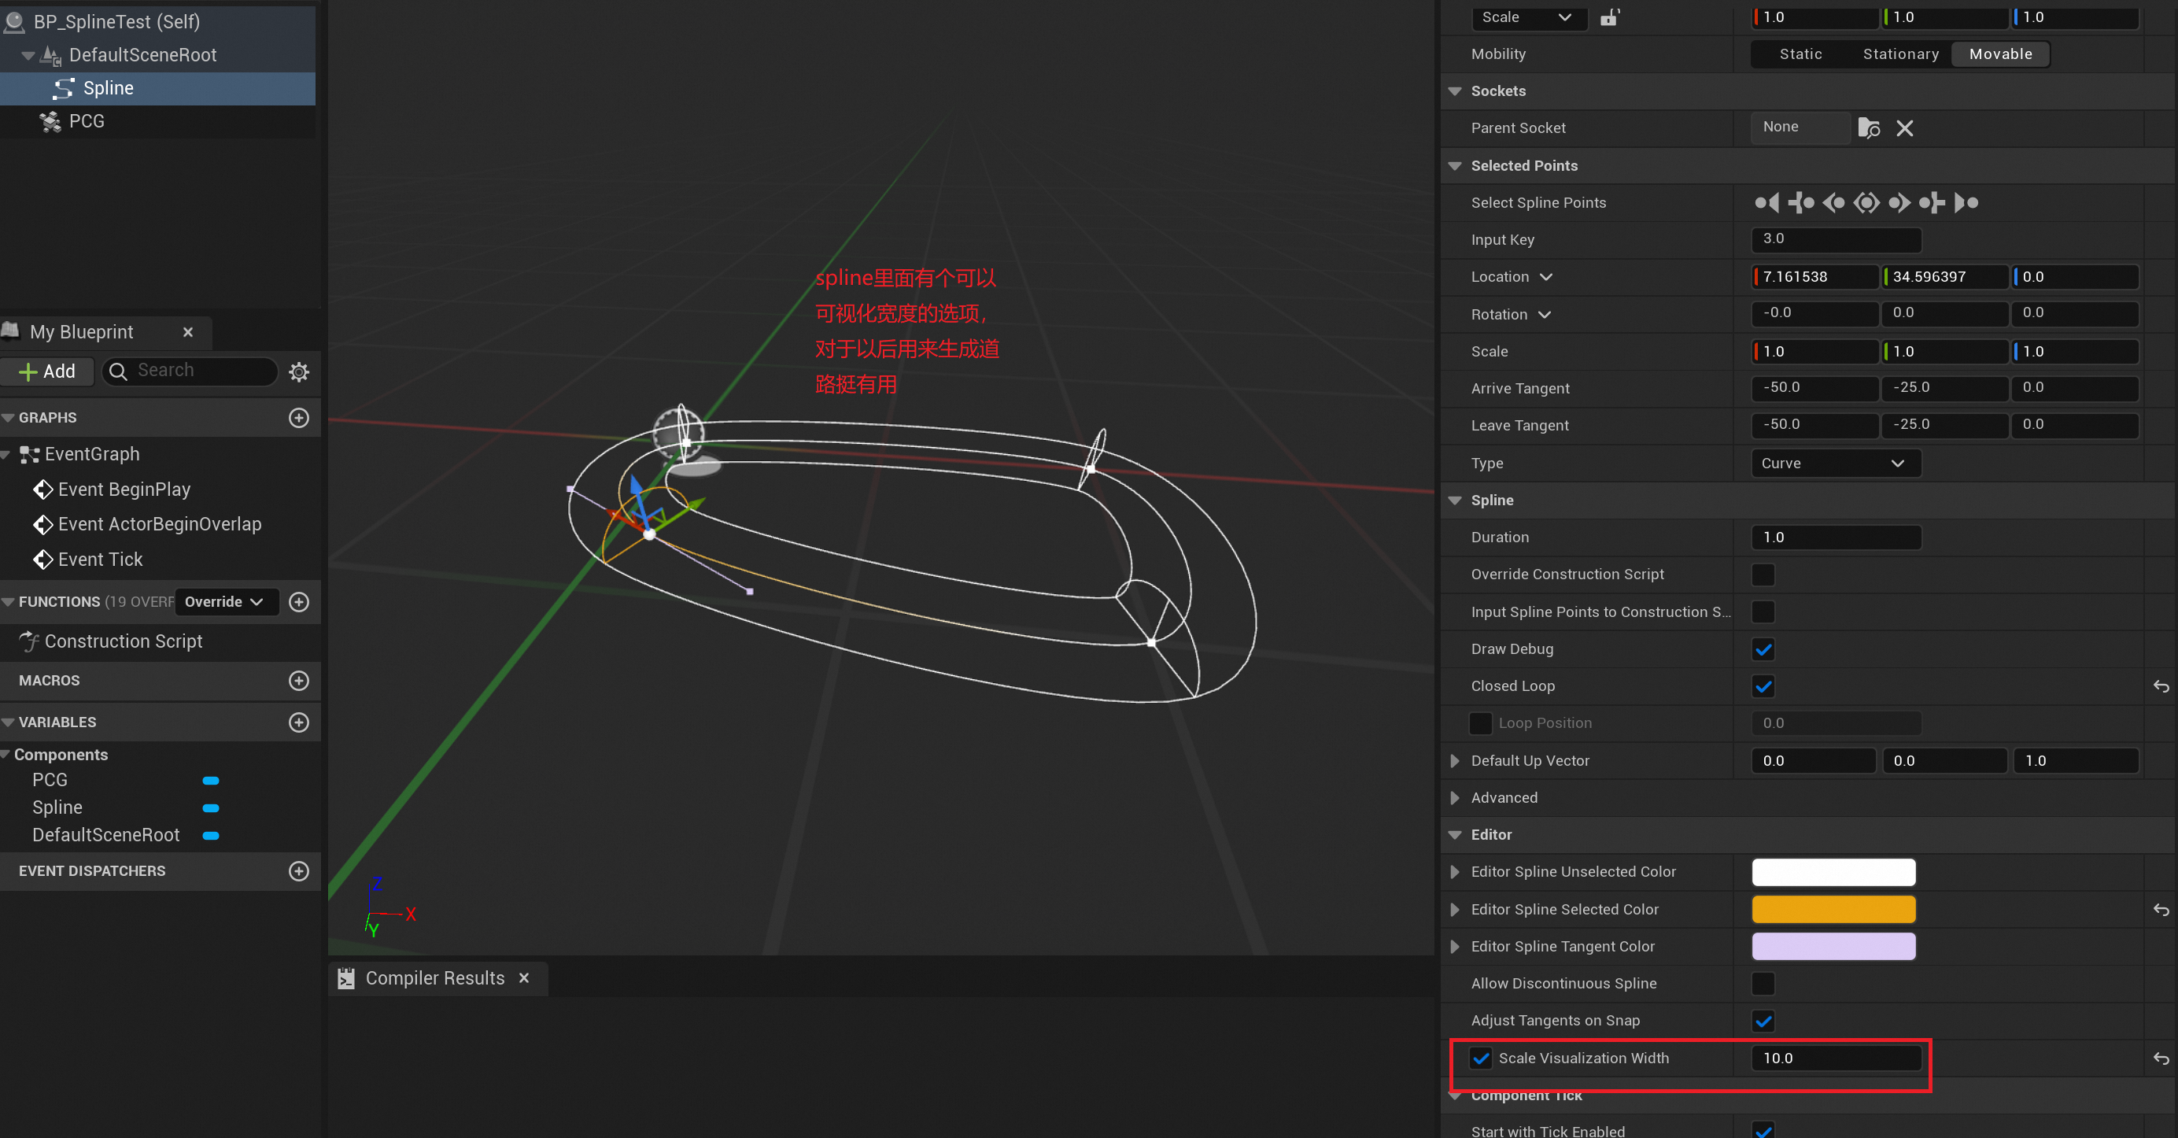Uncheck the Draw Debug checkbox

pos(1763,648)
